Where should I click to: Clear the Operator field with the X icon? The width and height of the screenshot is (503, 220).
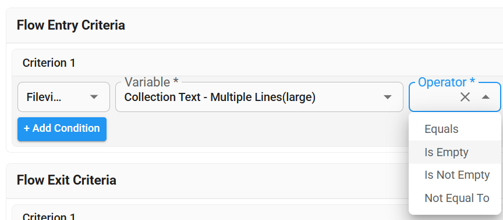pyautogui.click(x=465, y=97)
